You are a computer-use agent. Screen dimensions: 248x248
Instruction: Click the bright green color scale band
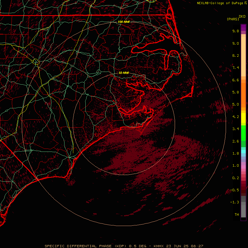243,133
